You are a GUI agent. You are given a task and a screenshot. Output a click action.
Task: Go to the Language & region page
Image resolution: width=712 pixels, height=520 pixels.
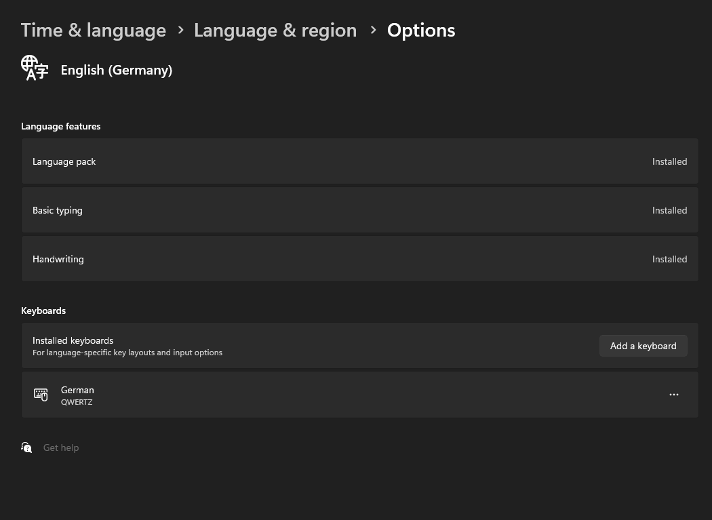275,30
